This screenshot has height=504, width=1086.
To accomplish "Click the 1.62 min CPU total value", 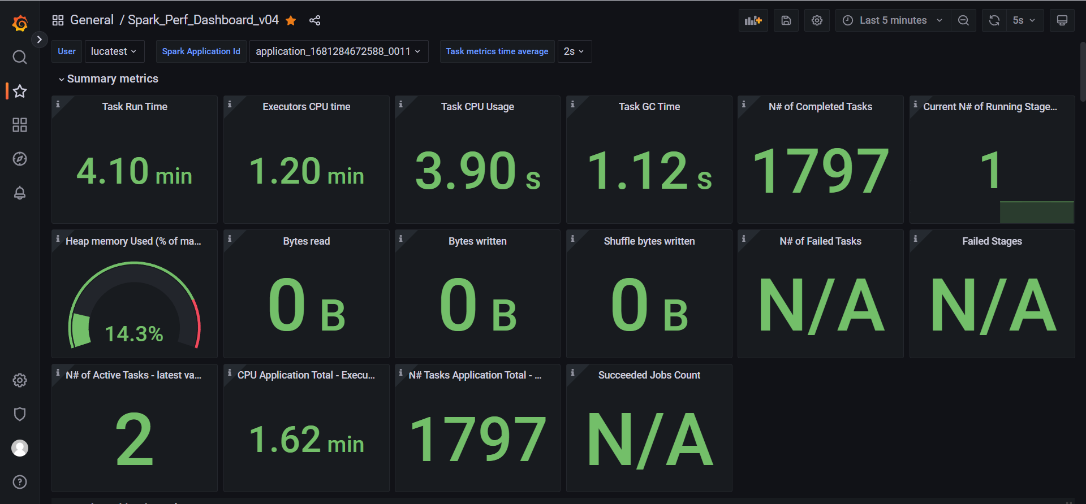I will [x=307, y=440].
